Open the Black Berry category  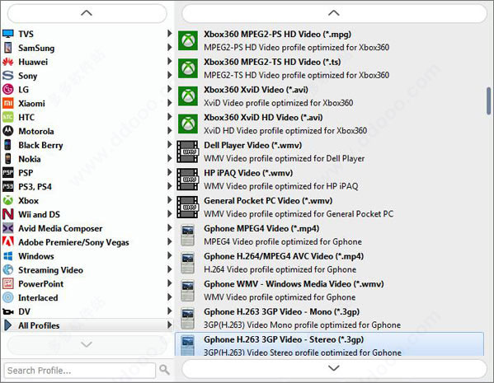[x=87, y=145]
